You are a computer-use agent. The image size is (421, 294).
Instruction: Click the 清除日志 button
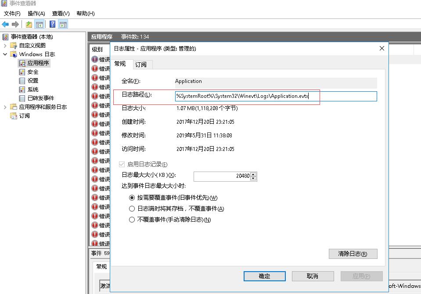tap(353, 254)
